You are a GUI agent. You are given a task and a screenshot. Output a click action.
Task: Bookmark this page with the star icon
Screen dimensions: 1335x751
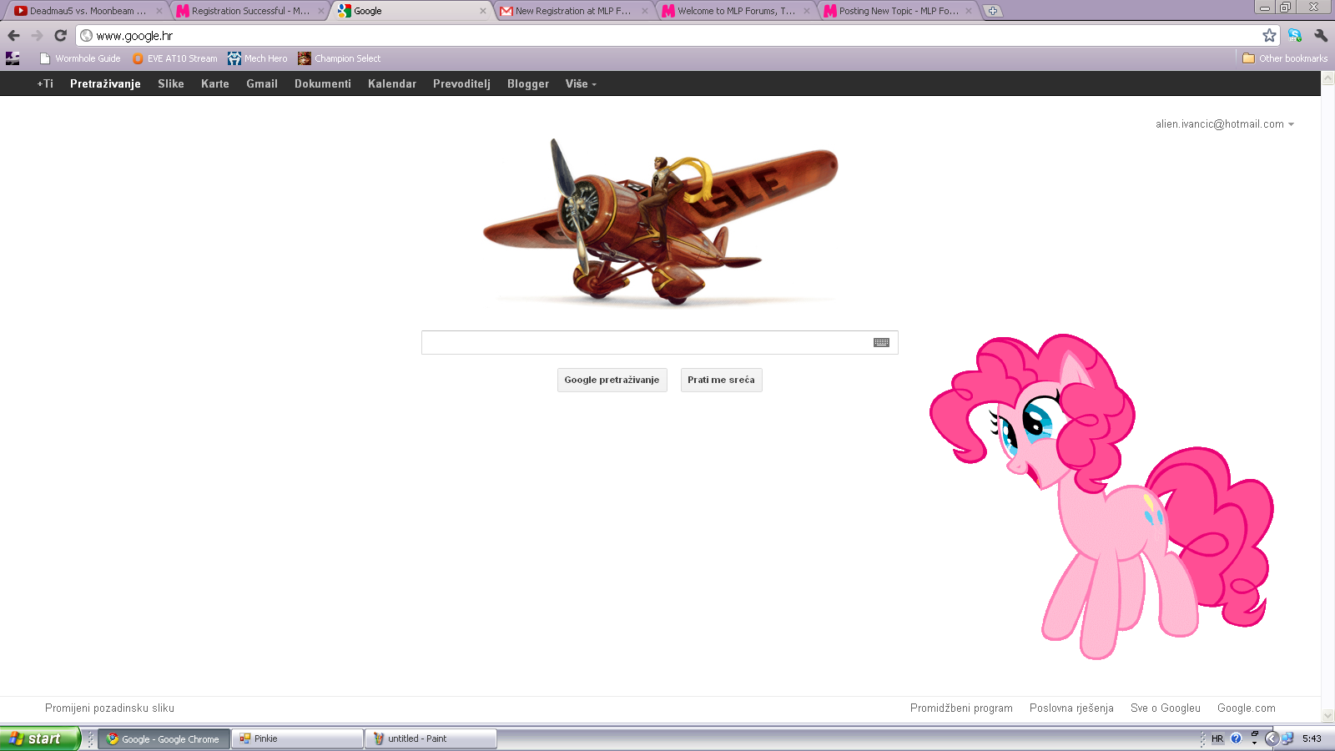[x=1269, y=35]
